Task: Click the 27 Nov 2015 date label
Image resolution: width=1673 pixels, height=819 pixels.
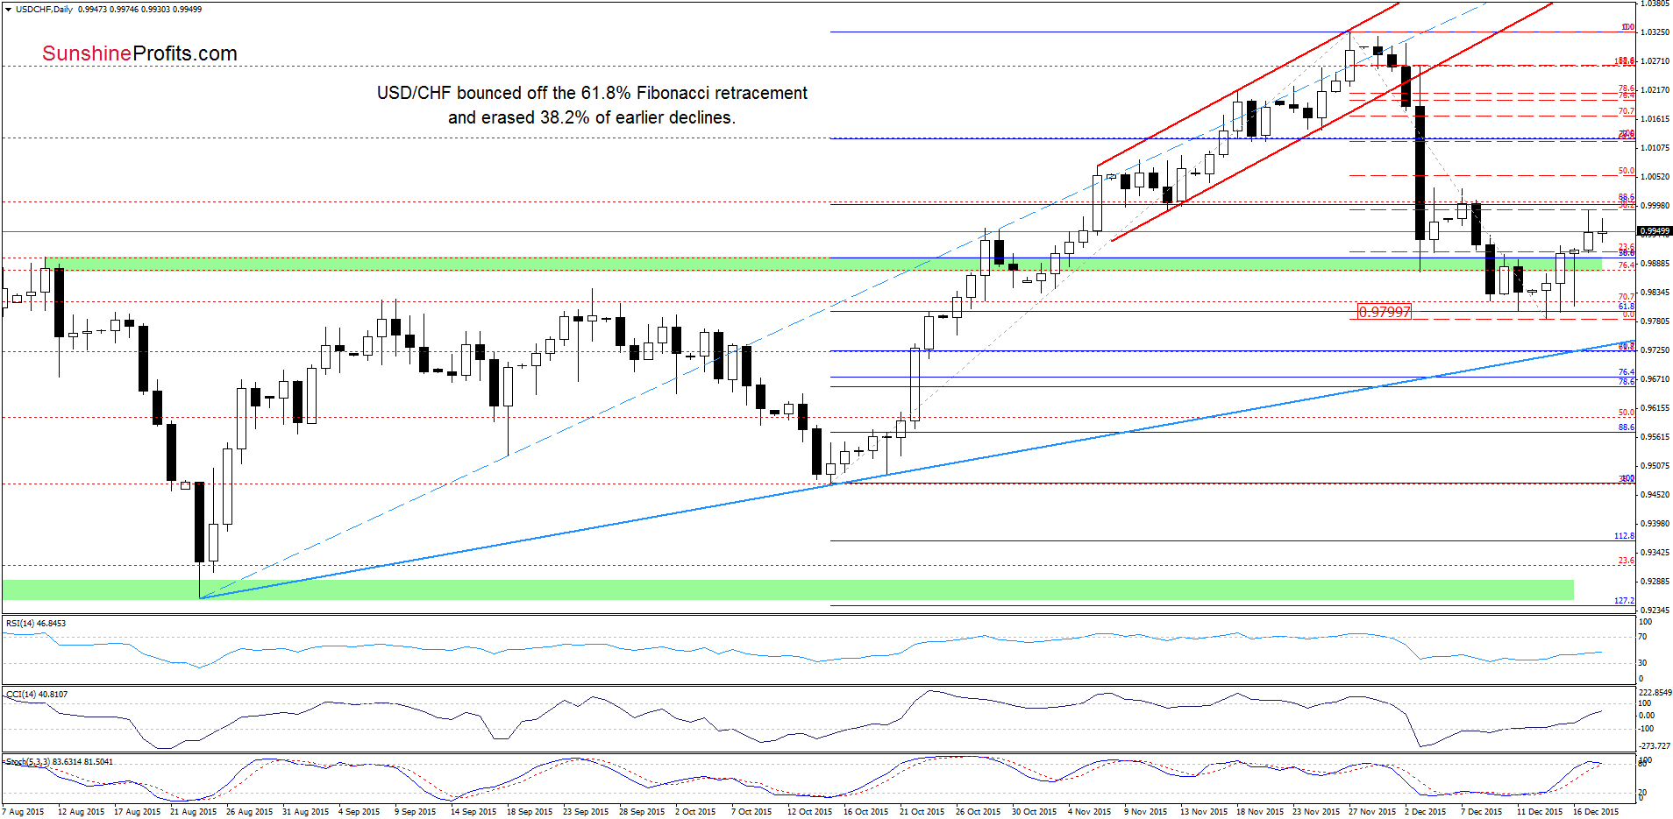Action: [x=1372, y=811]
